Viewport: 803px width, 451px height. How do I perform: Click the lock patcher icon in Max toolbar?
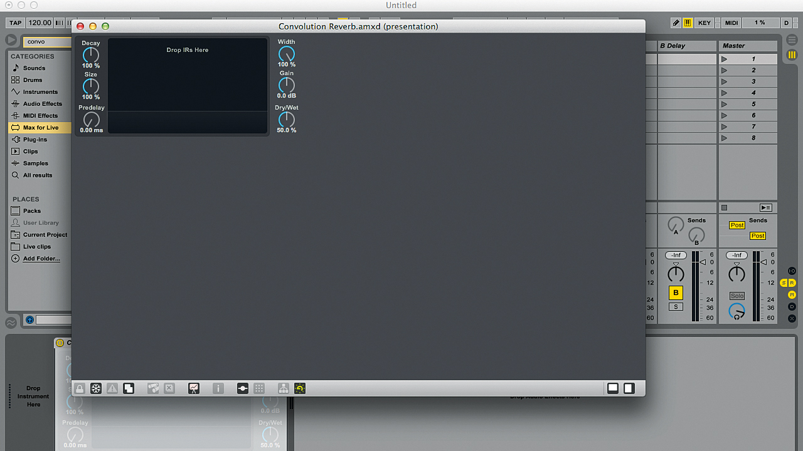point(80,388)
